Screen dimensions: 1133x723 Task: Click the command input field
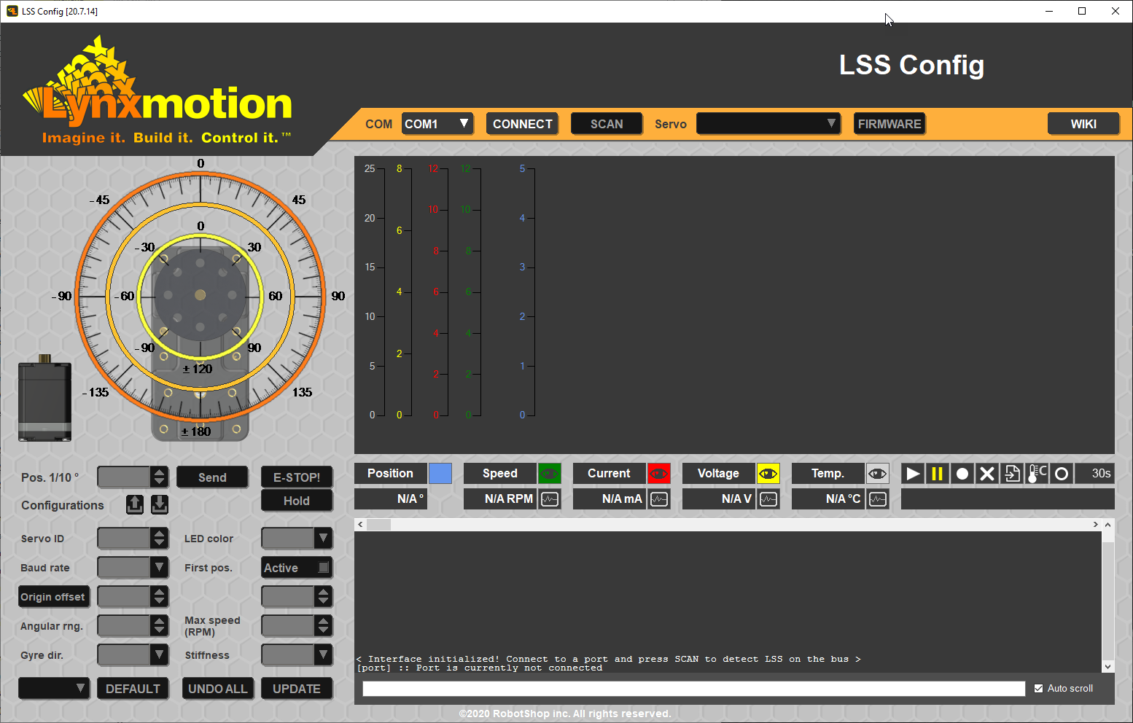(693, 689)
